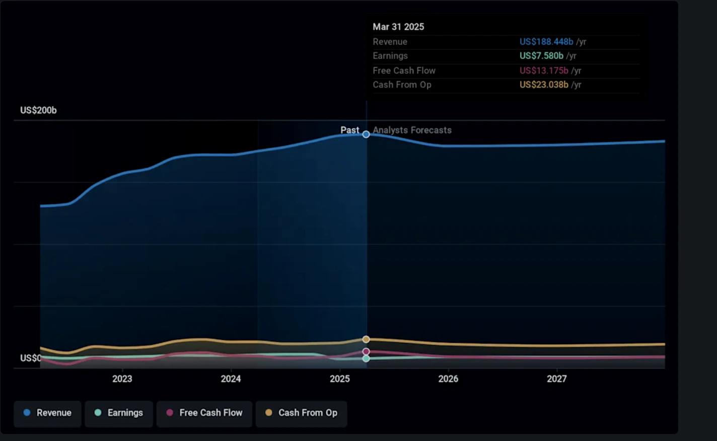Click the US$0 y-axis label

pos(30,358)
